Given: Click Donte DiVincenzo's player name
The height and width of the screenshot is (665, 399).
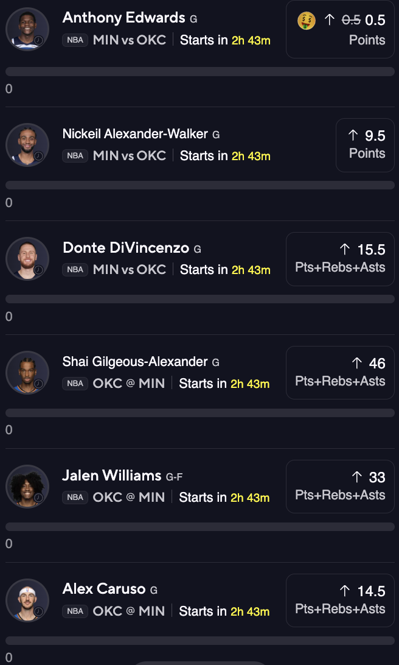Looking at the screenshot, I should pos(126,248).
